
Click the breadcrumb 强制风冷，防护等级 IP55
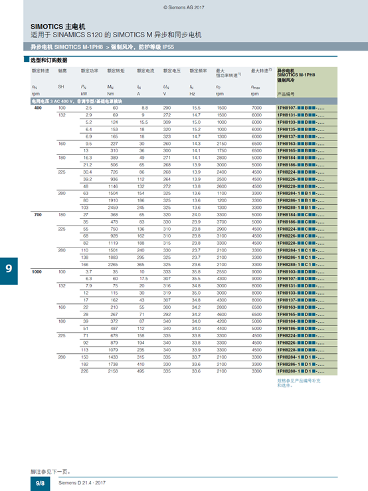143,47
